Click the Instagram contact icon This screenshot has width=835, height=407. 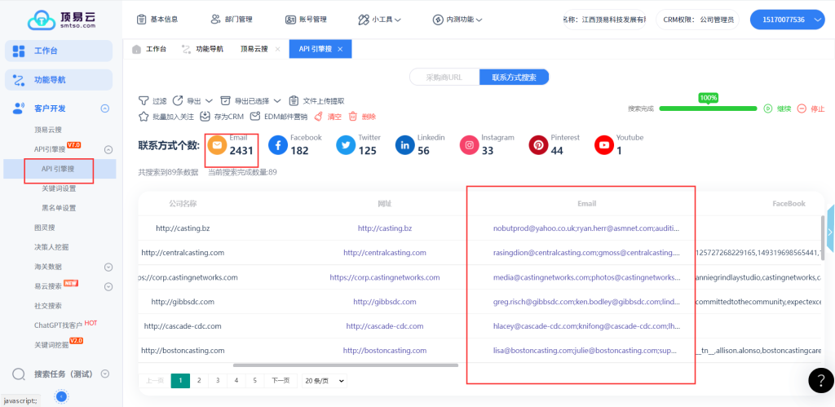[x=469, y=145]
